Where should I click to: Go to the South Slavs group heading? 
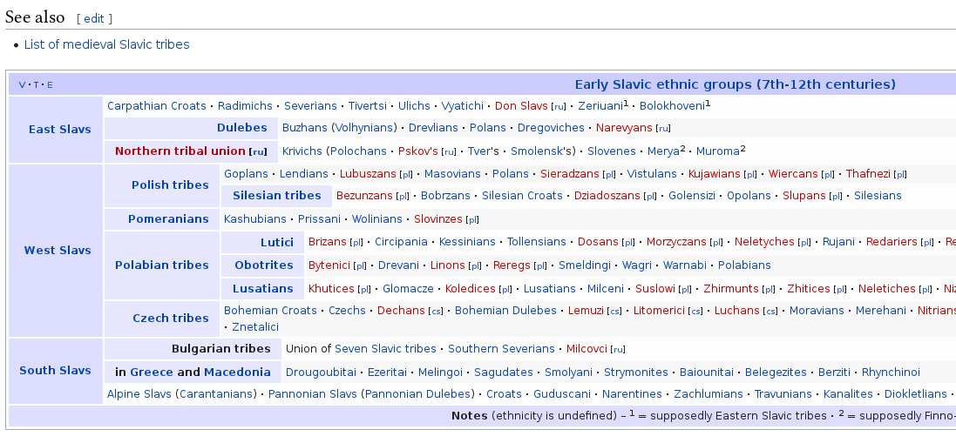click(x=55, y=371)
